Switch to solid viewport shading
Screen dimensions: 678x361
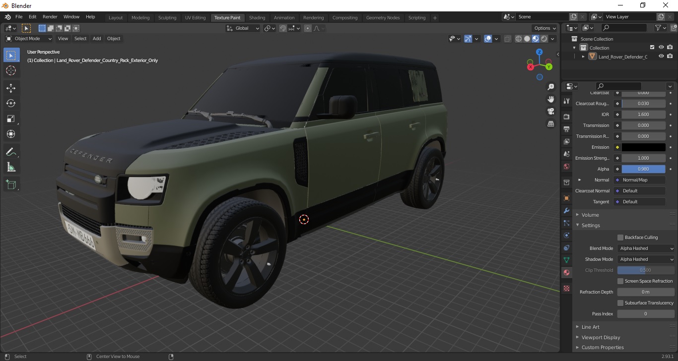click(527, 39)
